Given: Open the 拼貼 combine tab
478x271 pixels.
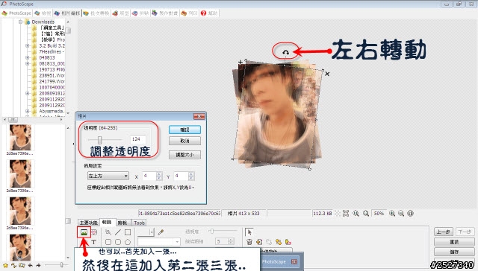Looking at the screenshot, I should [x=140, y=13].
